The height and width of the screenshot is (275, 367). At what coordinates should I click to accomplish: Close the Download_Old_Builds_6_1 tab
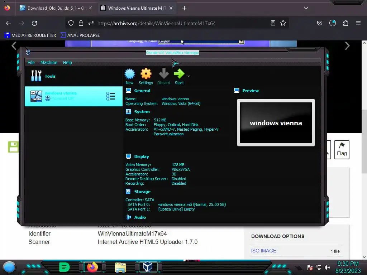pos(90,8)
